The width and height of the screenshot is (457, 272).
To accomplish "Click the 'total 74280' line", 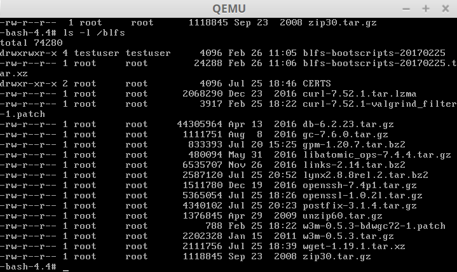I will pyautogui.click(x=31, y=43).
